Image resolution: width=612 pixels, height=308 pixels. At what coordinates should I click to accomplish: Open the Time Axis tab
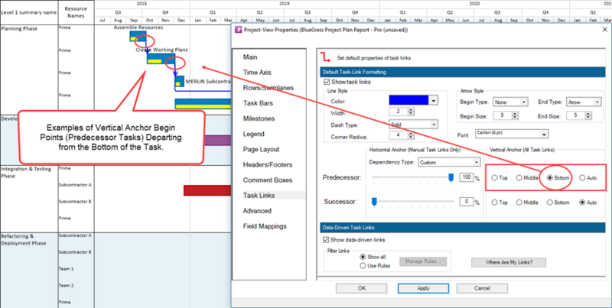pyautogui.click(x=257, y=73)
